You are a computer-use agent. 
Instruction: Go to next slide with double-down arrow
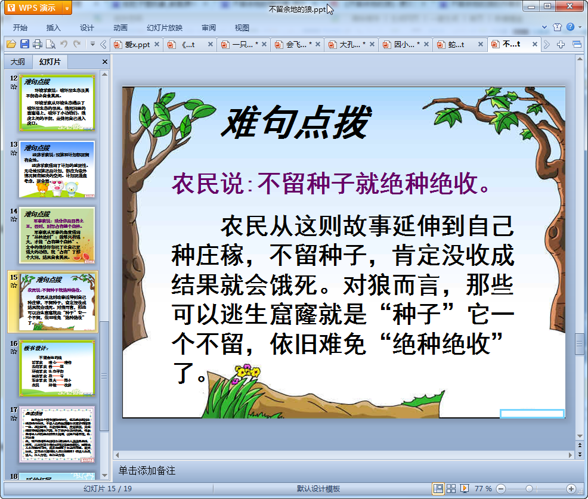[x=580, y=454]
